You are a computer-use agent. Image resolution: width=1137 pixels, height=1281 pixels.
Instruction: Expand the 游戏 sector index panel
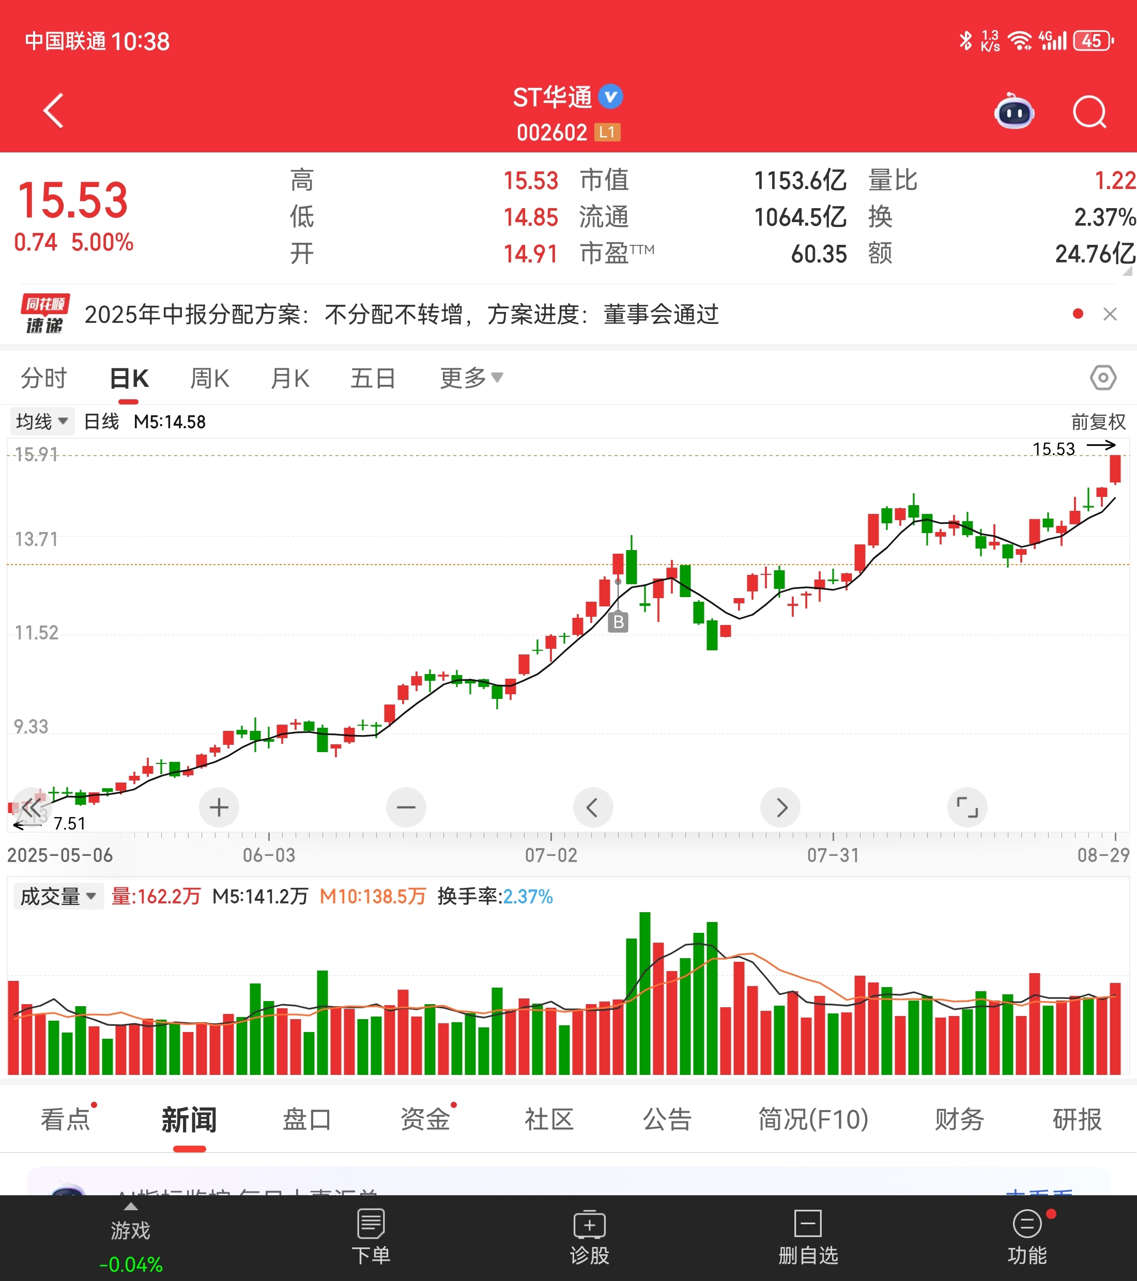pos(130,1238)
